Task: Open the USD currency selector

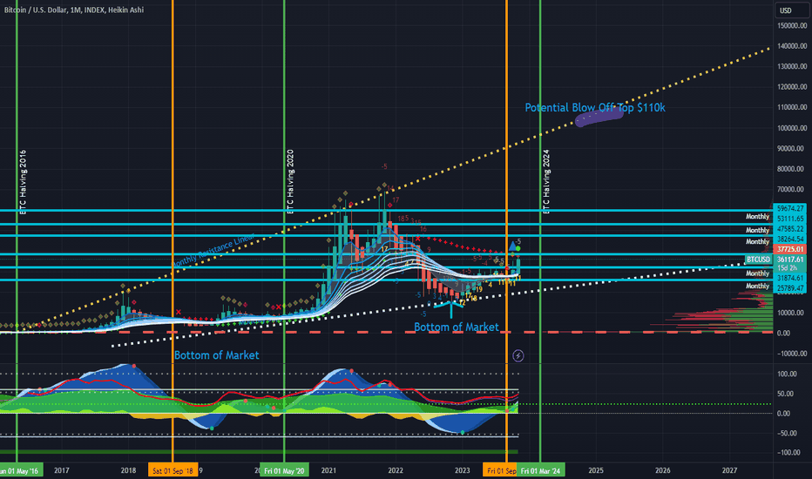Action: point(791,10)
